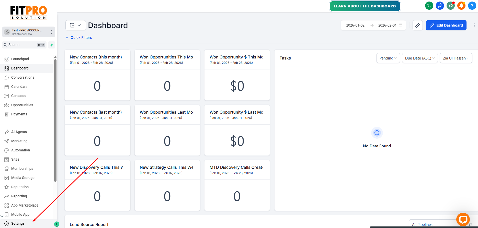
Task: Click the Edit Dashboard button
Action: tap(446, 25)
